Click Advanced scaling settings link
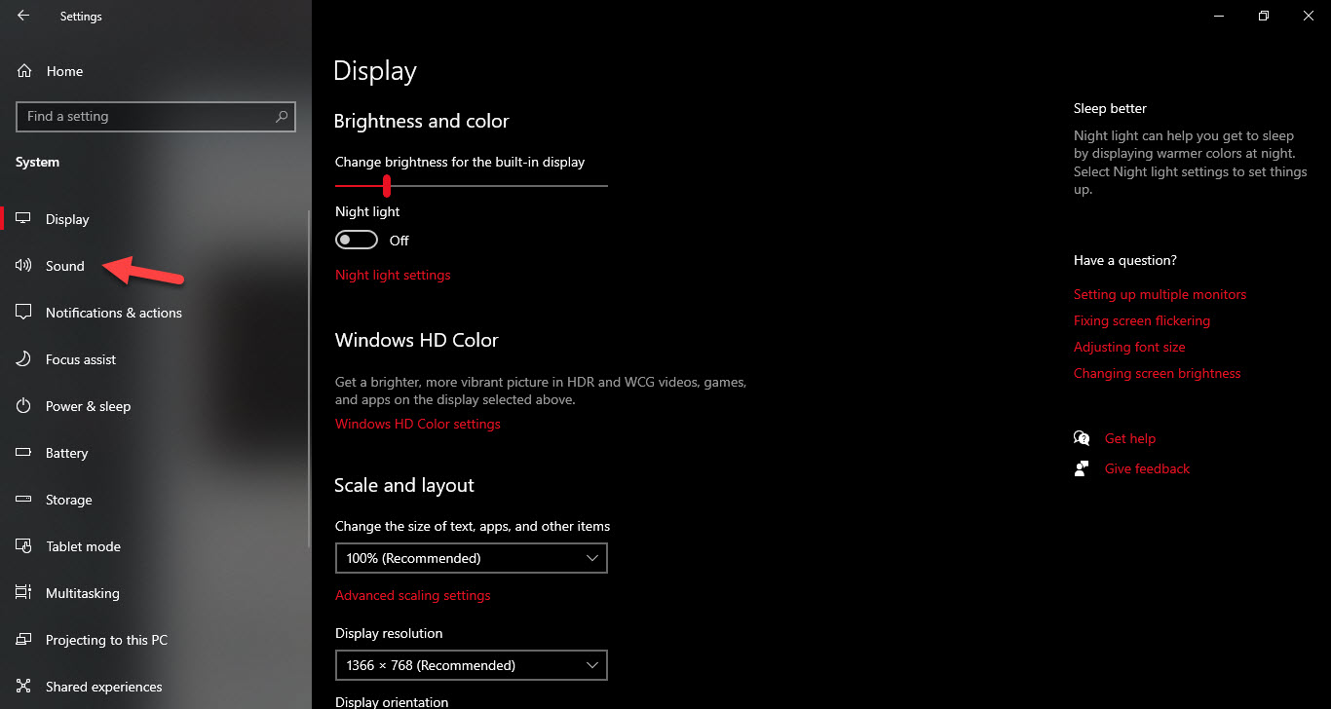The width and height of the screenshot is (1331, 709). pos(412,595)
